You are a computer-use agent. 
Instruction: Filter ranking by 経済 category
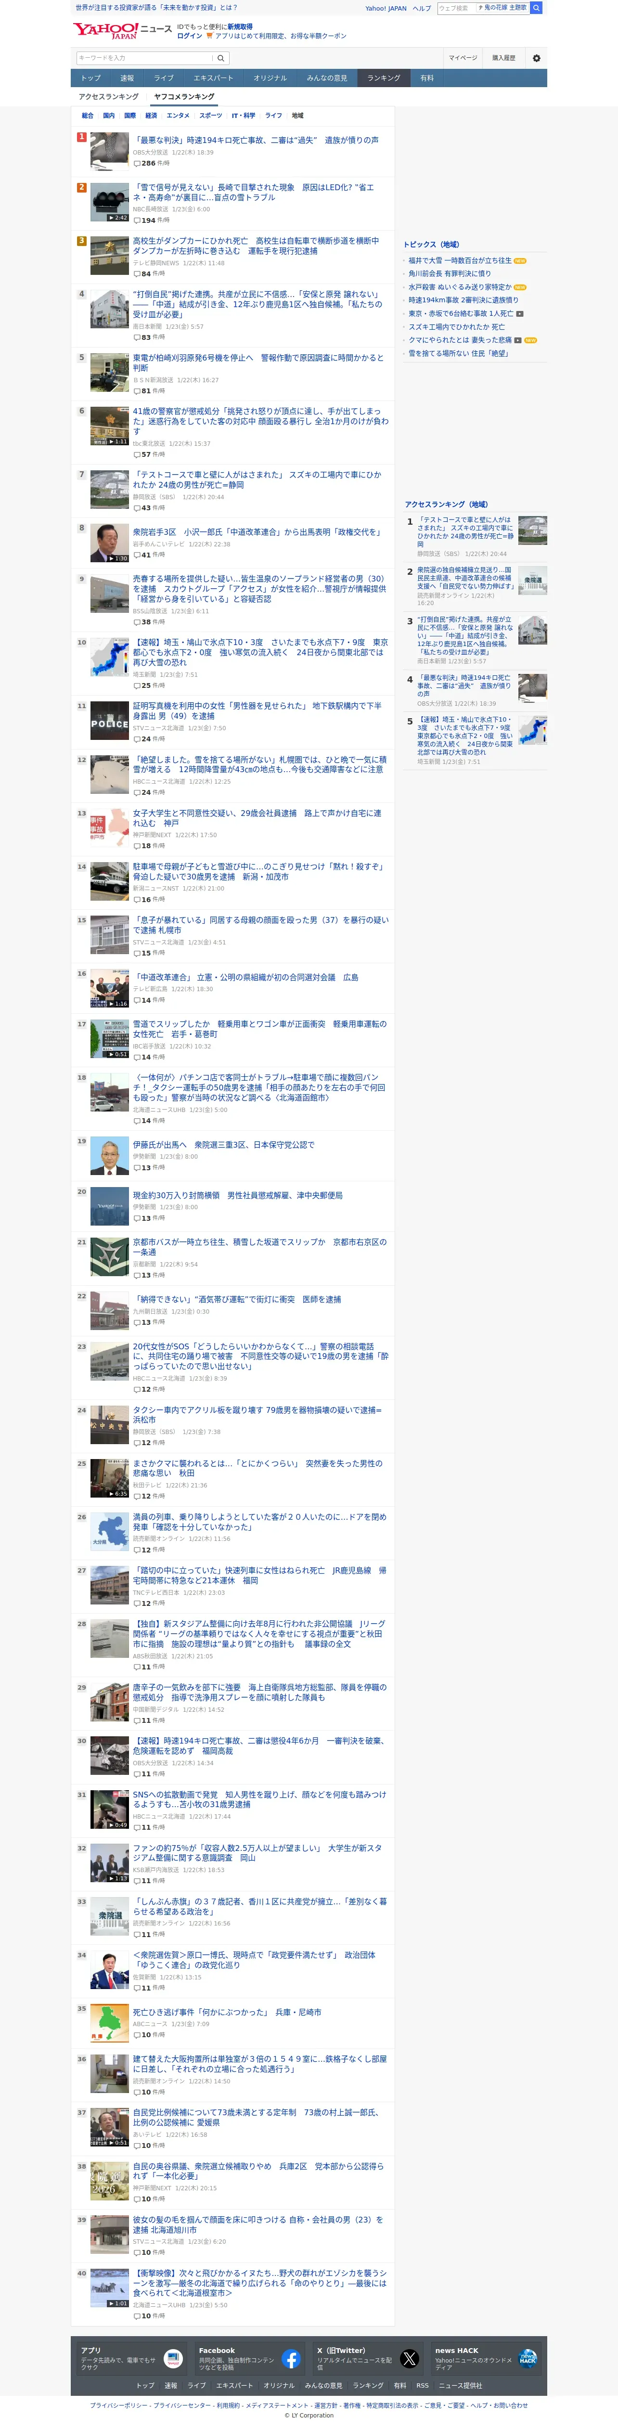click(x=151, y=115)
